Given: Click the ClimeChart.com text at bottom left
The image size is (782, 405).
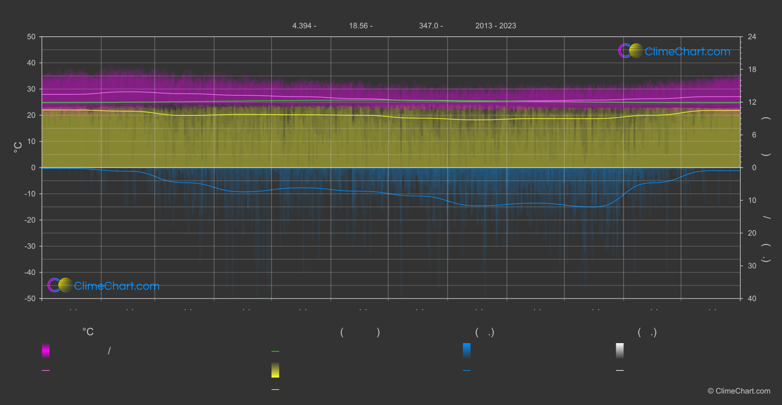Looking at the screenshot, I should point(117,286).
